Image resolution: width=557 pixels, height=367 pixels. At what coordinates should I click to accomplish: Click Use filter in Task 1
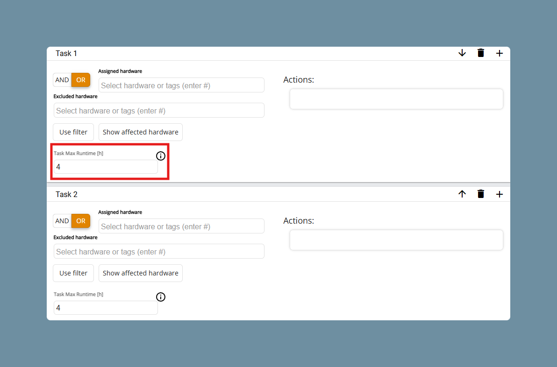point(73,132)
